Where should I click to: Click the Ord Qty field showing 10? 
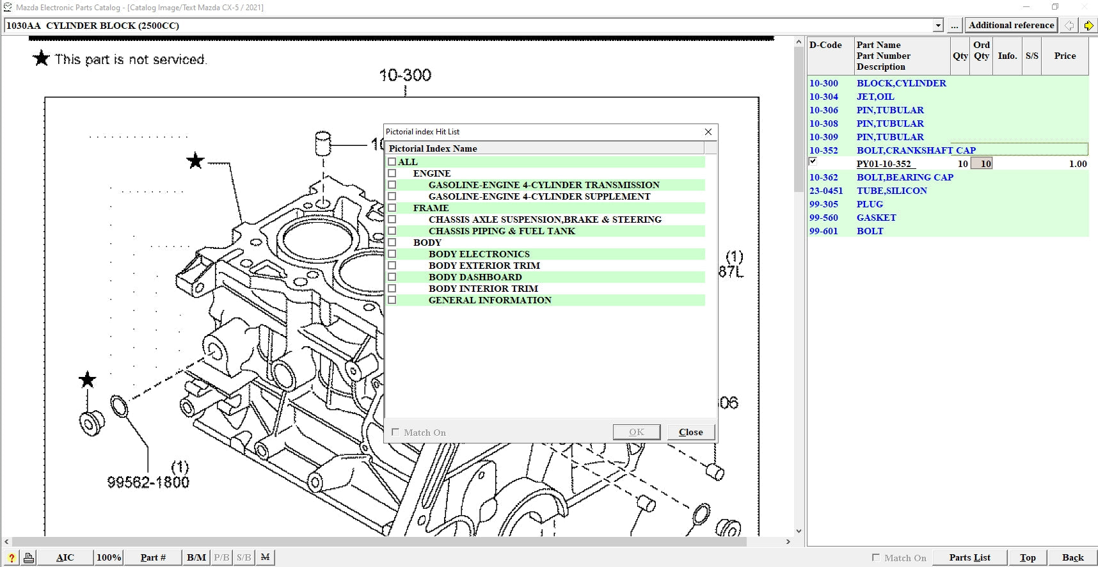(x=982, y=164)
